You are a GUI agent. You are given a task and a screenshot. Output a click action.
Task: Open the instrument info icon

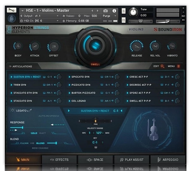pyautogui.click(x=114, y=11)
